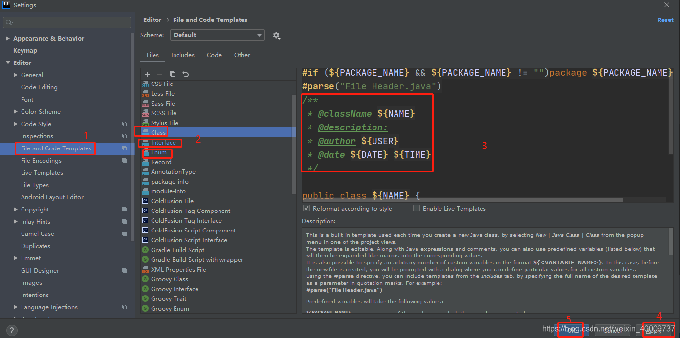Click the File Encodings project-level icon
This screenshot has height=338, width=680.
[x=124, y=161]
